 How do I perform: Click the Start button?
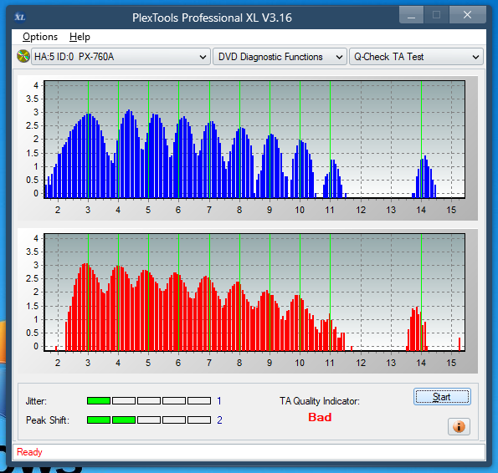[x=442, y=397]
